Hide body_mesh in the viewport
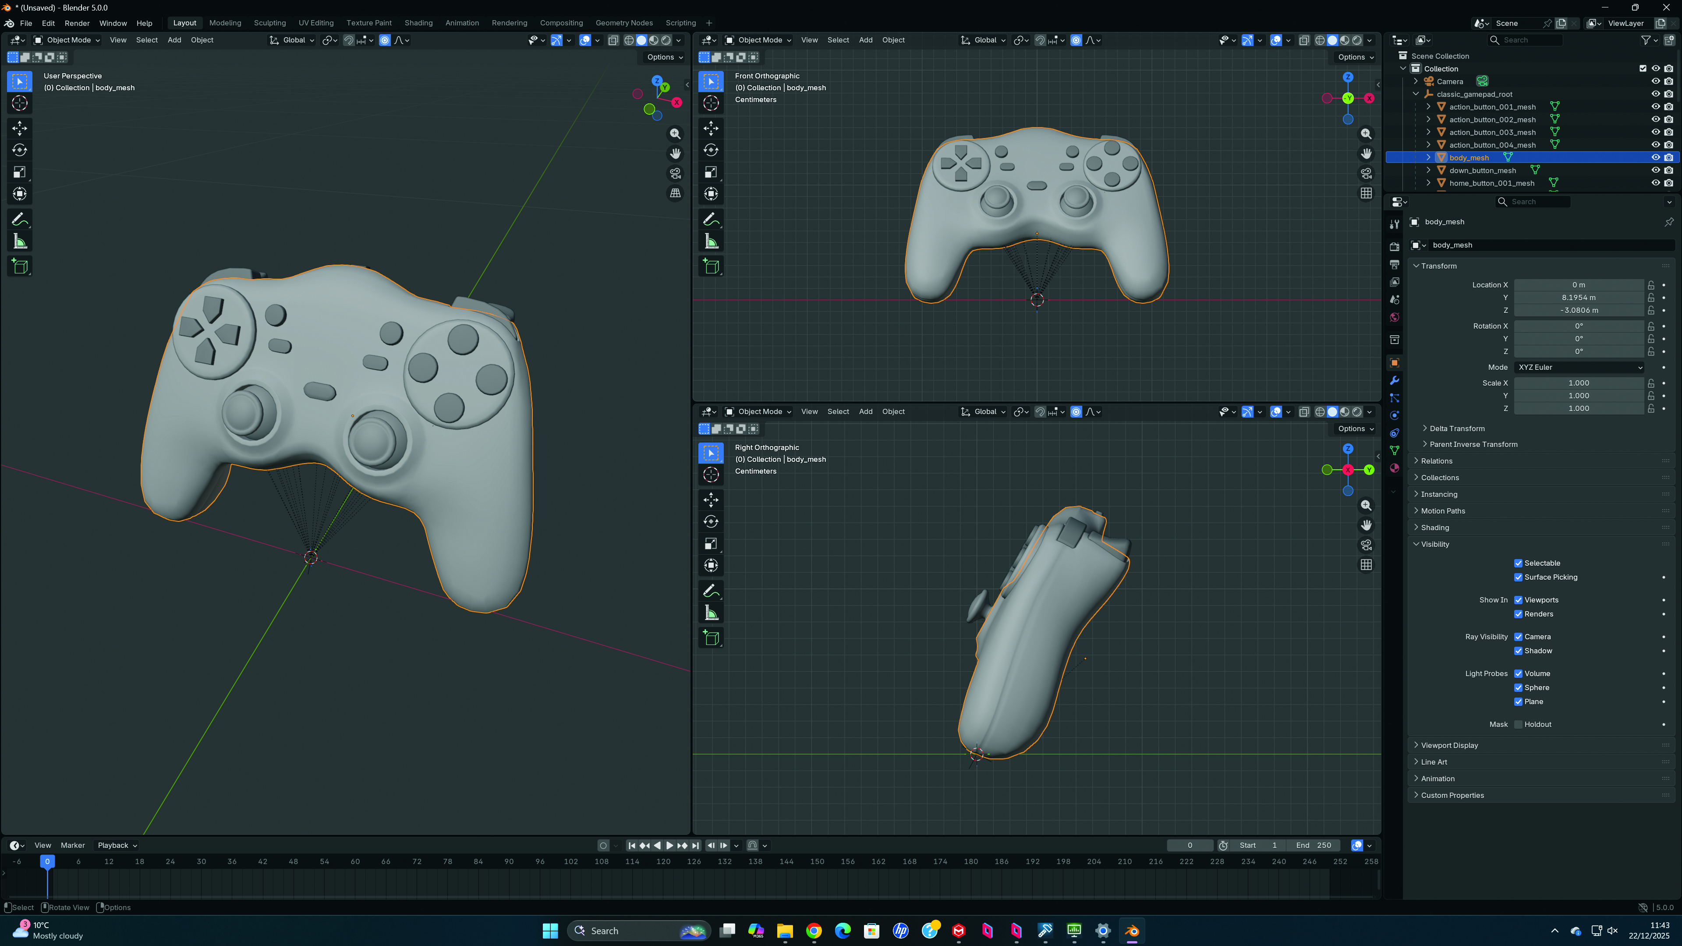1682x946 pixels. click(x=1656, y=157)
